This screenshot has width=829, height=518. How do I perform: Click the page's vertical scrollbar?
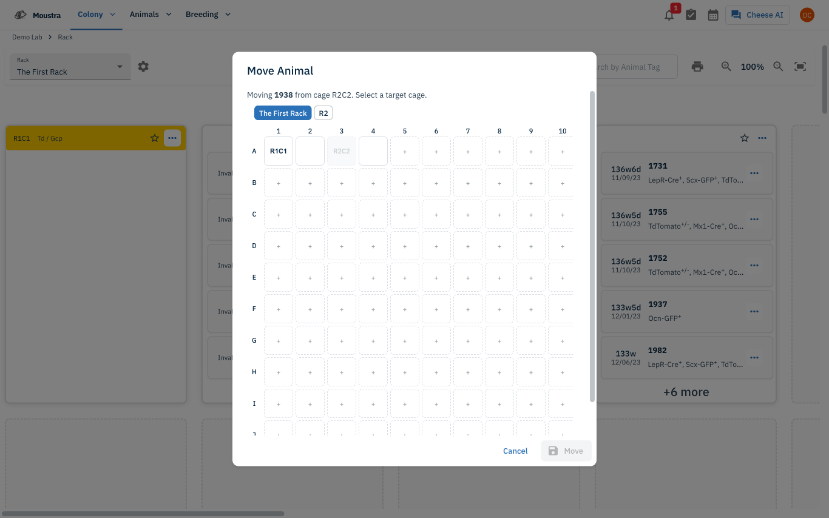[x=825, y=79]
